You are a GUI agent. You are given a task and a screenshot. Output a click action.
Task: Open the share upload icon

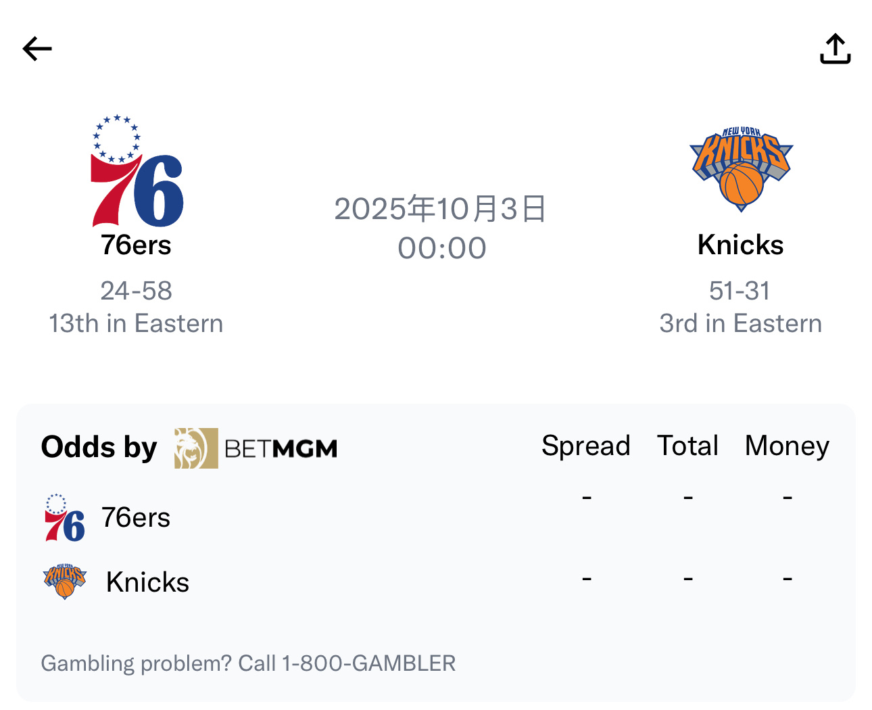(835, 49)
